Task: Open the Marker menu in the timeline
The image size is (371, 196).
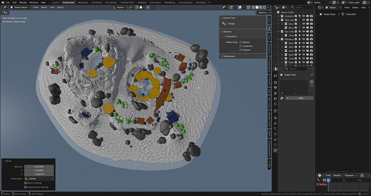Action: (x=337, y=176)
